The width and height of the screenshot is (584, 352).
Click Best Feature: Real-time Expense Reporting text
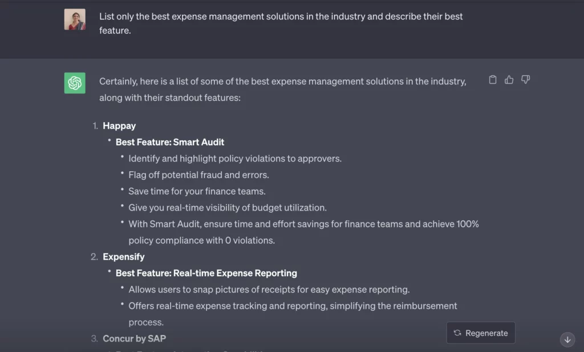point(206,273)
